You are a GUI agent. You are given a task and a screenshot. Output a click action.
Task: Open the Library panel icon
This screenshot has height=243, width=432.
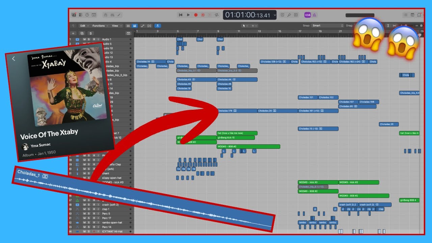(74, 15)
